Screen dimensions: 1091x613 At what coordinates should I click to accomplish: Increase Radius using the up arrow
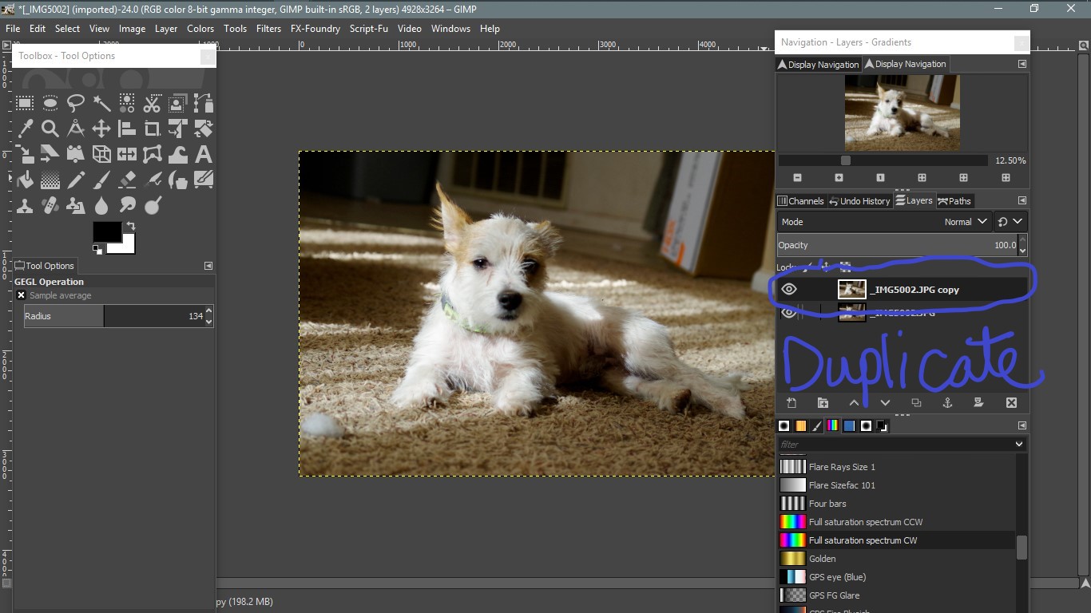pyautogui.click(x=209, y=311)
